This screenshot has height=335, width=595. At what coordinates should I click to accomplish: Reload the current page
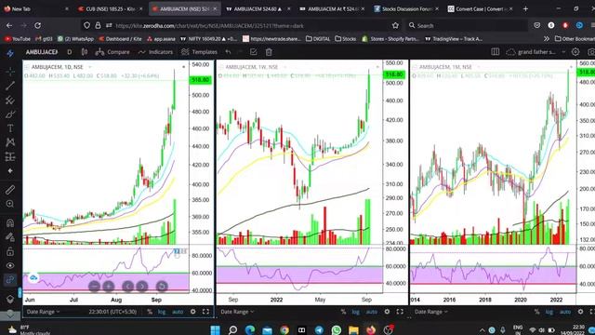[x=37, y=25]
